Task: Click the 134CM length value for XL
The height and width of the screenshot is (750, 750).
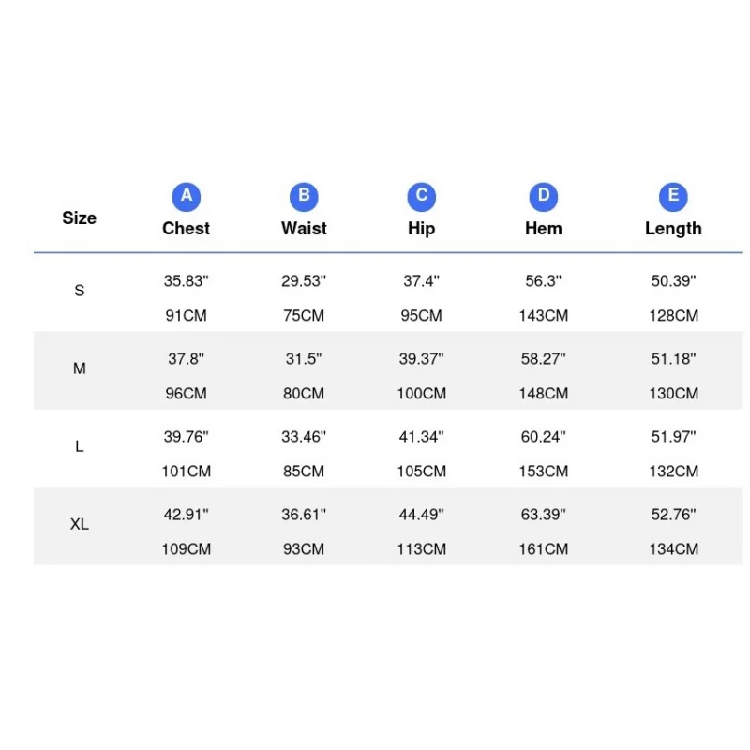Action: (673, 549)
